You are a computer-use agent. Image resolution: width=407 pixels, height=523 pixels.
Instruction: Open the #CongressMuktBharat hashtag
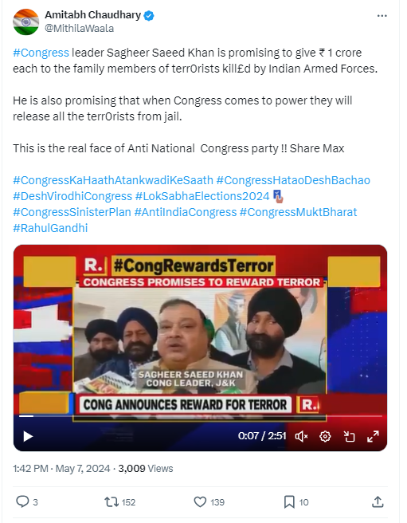click(x=299, y=212)
